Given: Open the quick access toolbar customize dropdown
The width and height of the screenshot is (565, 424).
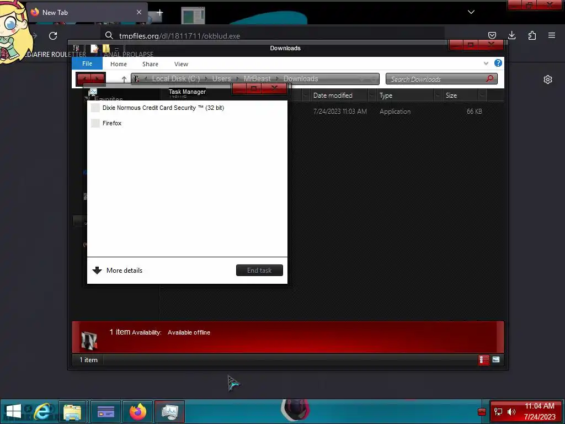Looking at the screenshot, I should tap(117, 49).
